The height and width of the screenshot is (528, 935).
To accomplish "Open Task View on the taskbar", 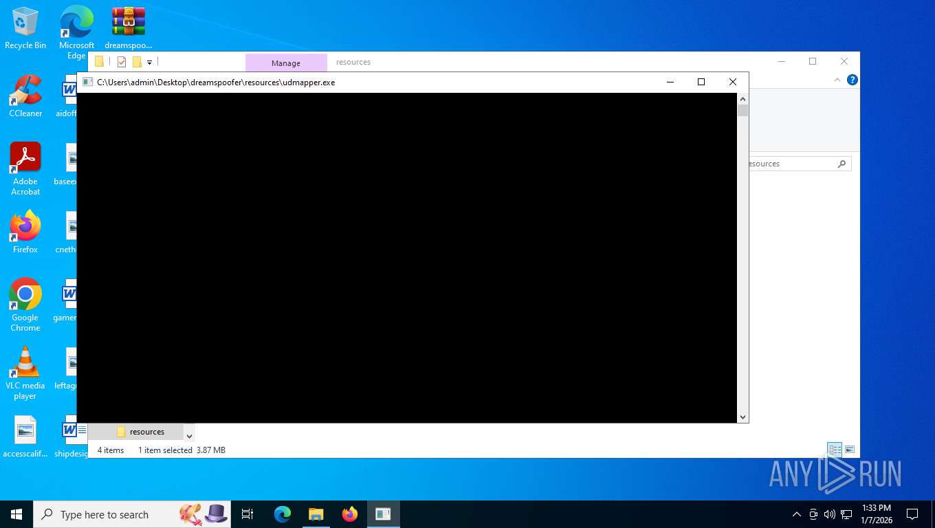I will (247, 514).
